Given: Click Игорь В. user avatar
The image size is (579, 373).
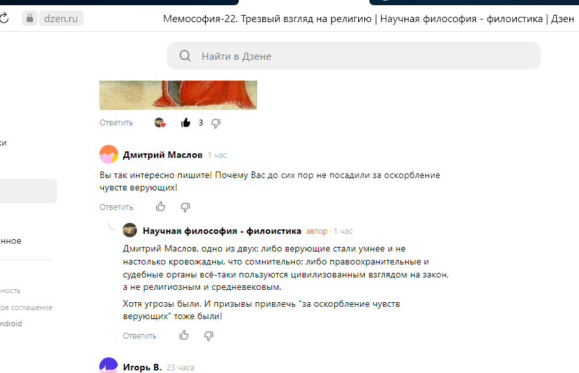Looking at the screenshot, I should click(108, 366).
